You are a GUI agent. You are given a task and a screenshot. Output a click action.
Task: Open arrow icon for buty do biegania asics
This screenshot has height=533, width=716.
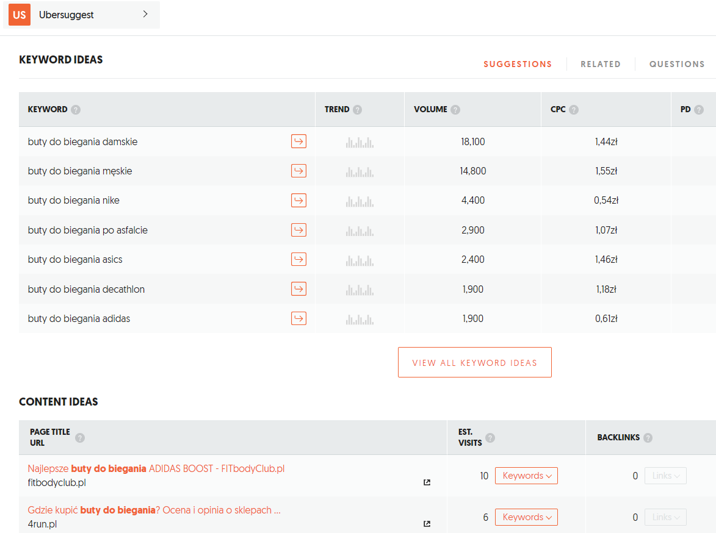coord(298,259)
